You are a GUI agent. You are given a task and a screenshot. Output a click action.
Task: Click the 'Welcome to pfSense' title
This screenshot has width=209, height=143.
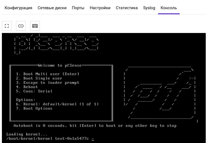(x=60, y=65)
